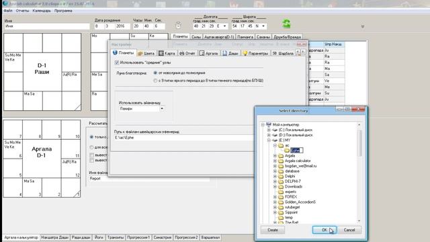Expand the rutubeget folder node
430x242 pixels.
[275, 207]
